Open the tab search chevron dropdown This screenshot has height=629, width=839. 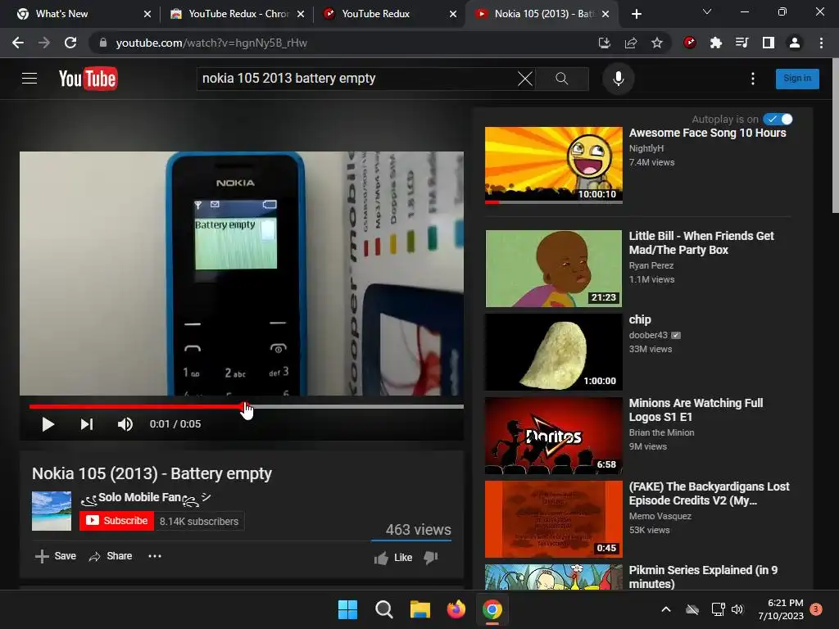click(x=707, y=11)
